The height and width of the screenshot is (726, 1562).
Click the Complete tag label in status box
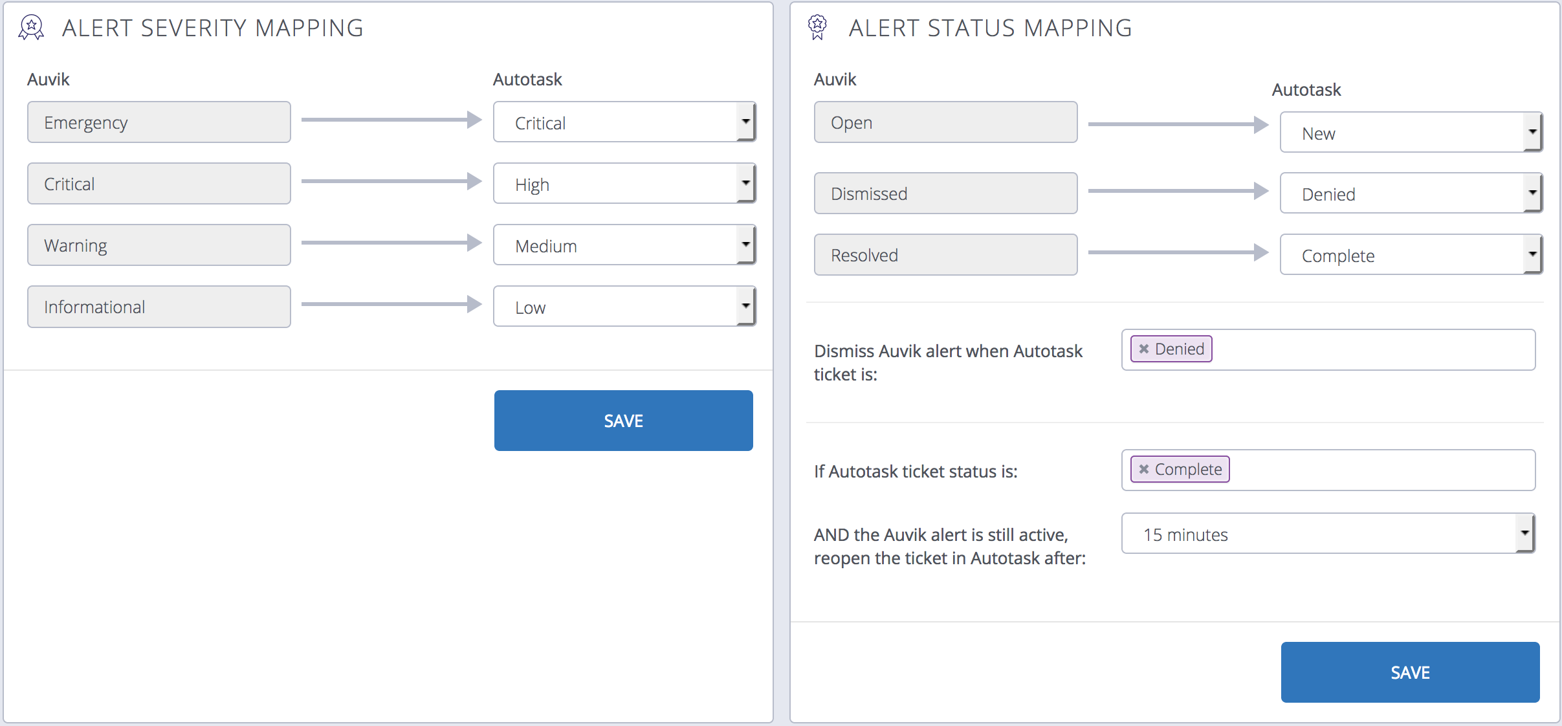(1189, 469)
